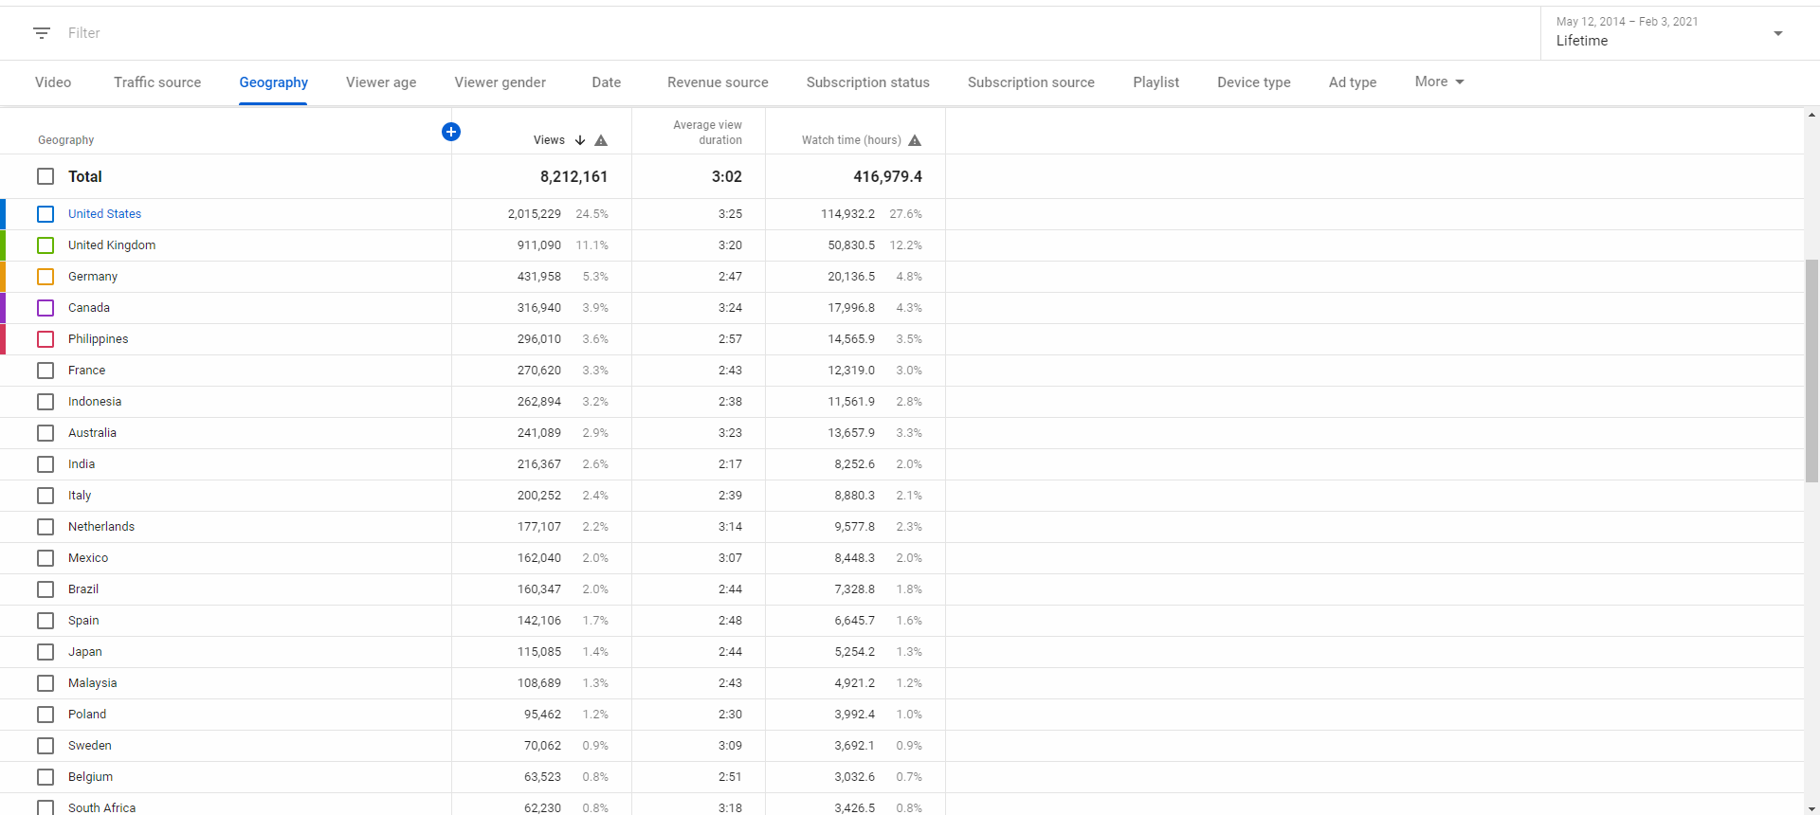Check the Italy checkbox
Screen dimensions: 1820x815
45,496
